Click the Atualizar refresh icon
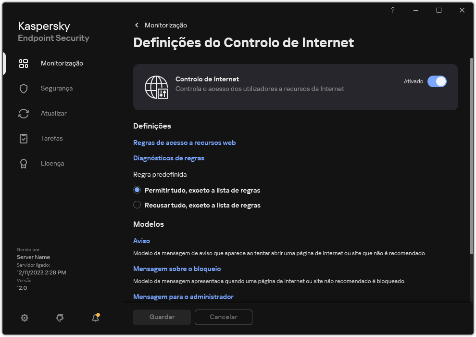This screenshot has width=476, height=337. point(24,113)
